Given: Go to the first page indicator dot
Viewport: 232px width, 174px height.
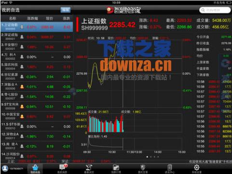Looking at the screenshot, I should (147, 157).
